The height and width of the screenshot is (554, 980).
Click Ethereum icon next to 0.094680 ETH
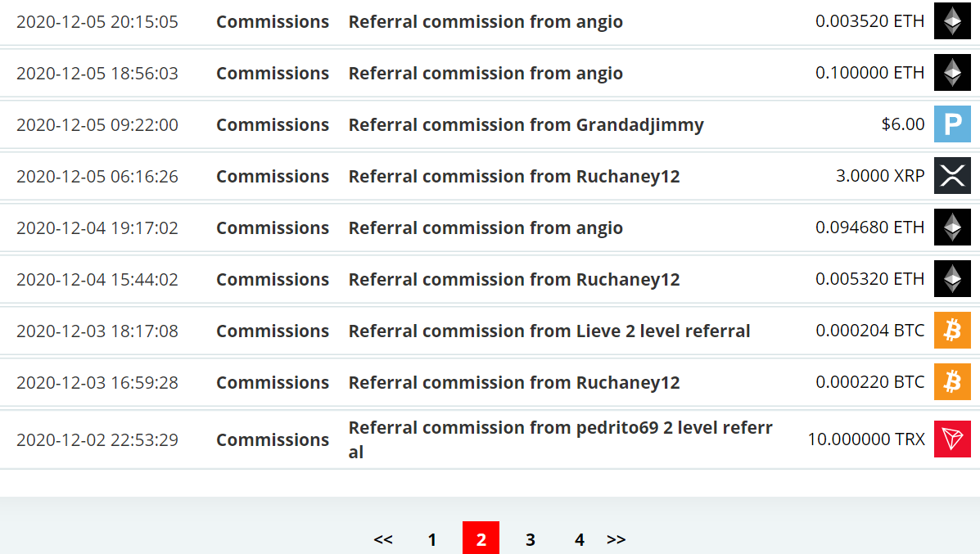[x=952, y=227]
